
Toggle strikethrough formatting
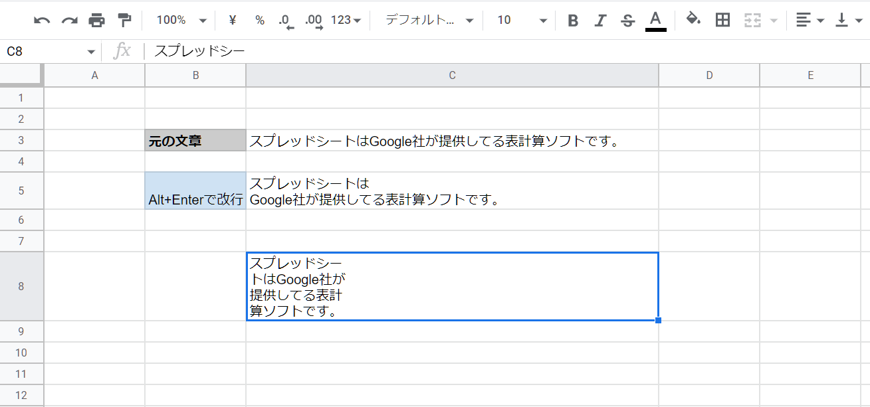(627, 21)
